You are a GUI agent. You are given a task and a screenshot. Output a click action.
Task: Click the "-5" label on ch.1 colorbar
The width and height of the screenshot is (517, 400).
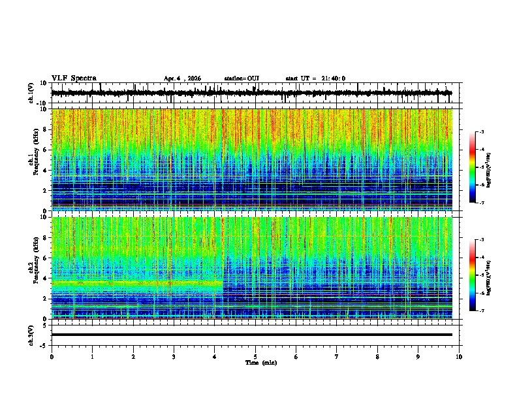pos(481,167)
